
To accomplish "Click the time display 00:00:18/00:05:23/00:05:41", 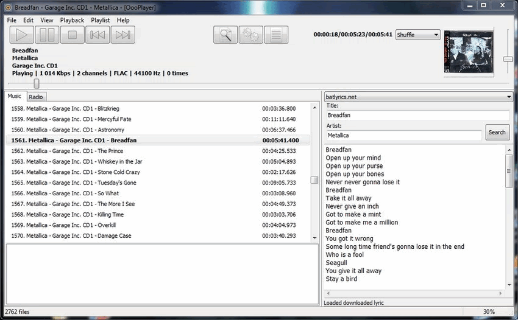I will point(353,34).
